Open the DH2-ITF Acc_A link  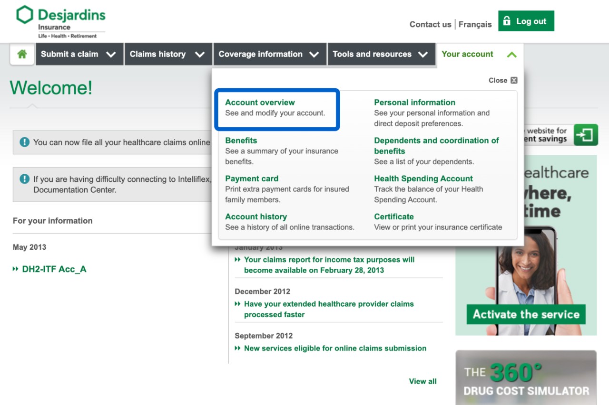[x=54, y=269]
